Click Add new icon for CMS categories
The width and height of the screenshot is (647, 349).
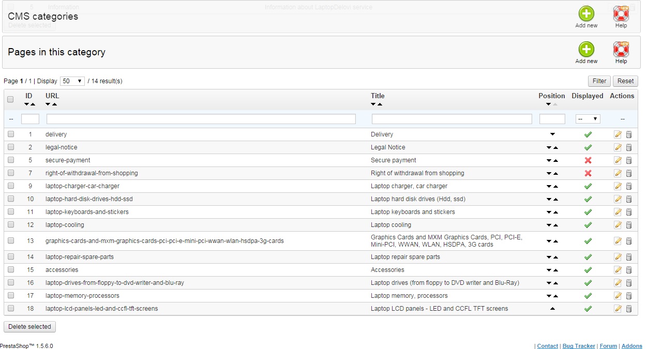[586, 15]
